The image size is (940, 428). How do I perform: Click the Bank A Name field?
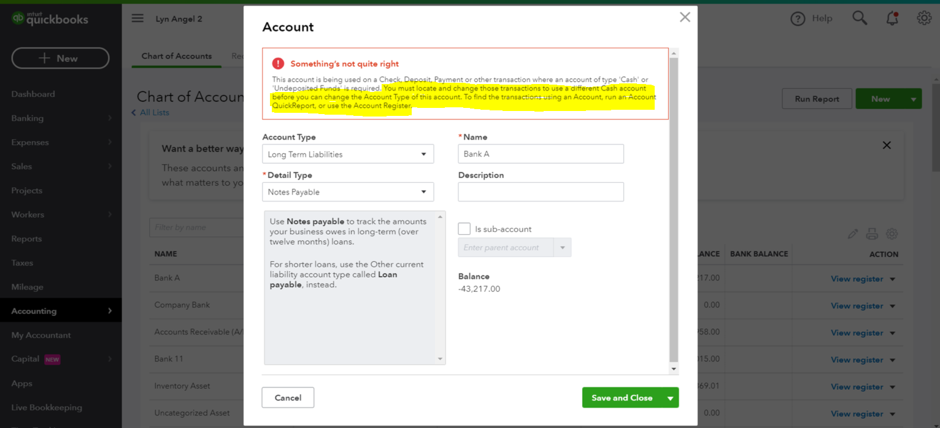click(x=541, y=154)
